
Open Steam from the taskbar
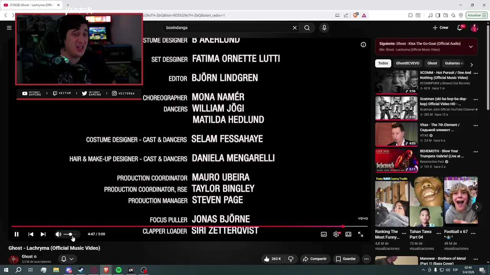[x=81, y=270]
